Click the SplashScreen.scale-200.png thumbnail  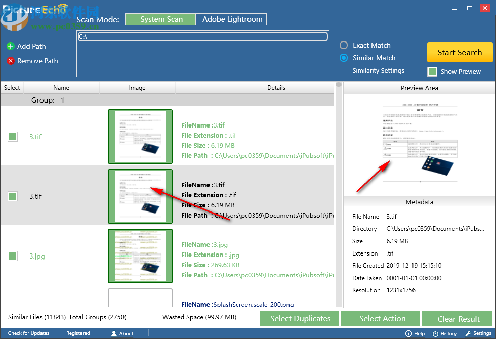140,298
